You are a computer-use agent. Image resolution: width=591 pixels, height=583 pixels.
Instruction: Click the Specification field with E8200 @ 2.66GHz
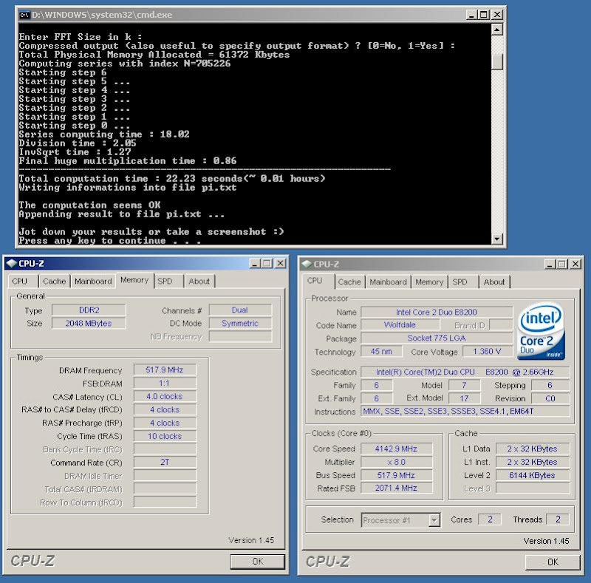point(465,372)
